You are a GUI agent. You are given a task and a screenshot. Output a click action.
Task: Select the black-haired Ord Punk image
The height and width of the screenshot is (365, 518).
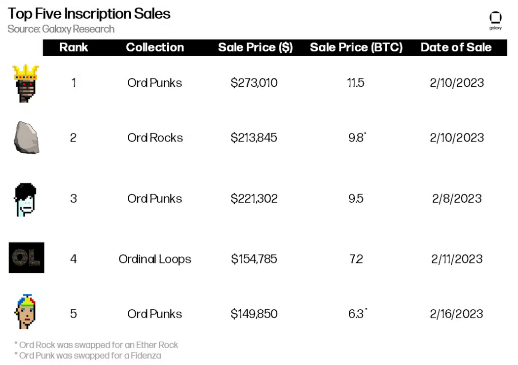click(x=25, y=199)
